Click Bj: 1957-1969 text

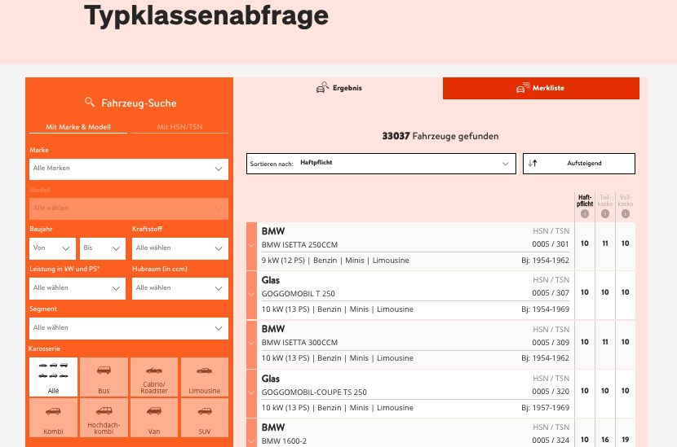point(546,408)
